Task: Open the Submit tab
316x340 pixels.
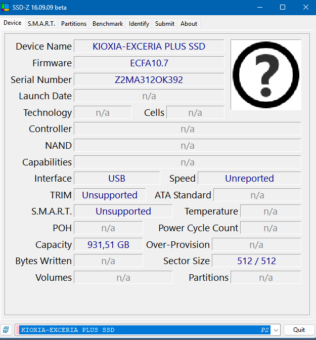Action: pos(165,24)
